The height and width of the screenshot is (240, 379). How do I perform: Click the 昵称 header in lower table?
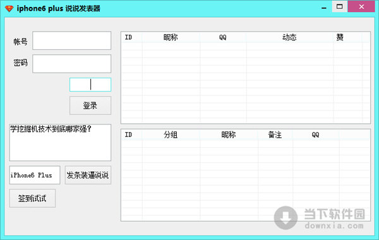pyautogui.click(x=229, y=135)
